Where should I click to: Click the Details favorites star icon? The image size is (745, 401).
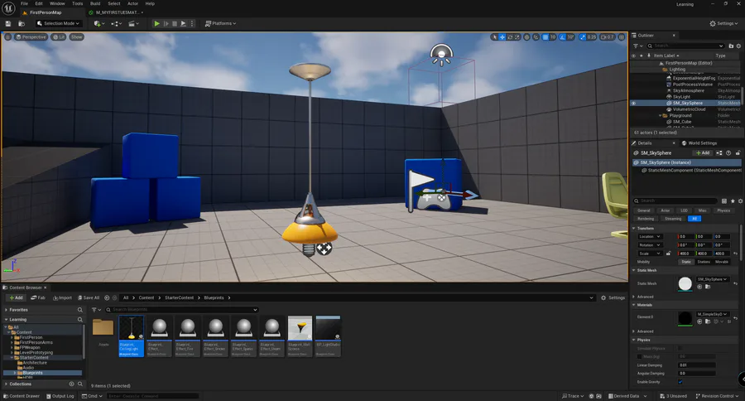(x=733, y=200)
